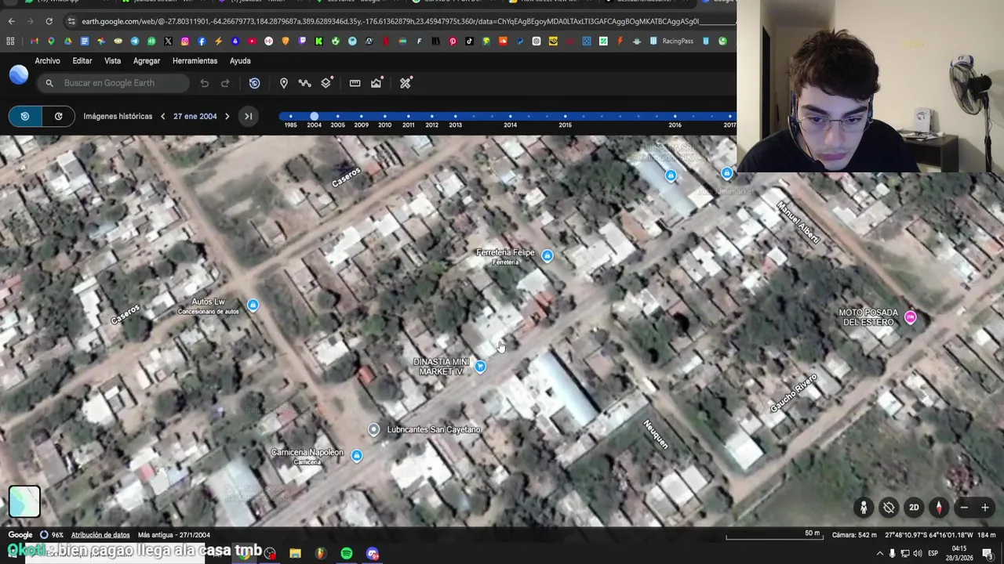
Task: Click the Lubricantes San Cayetano marker
Action: (x=373, y=429)
